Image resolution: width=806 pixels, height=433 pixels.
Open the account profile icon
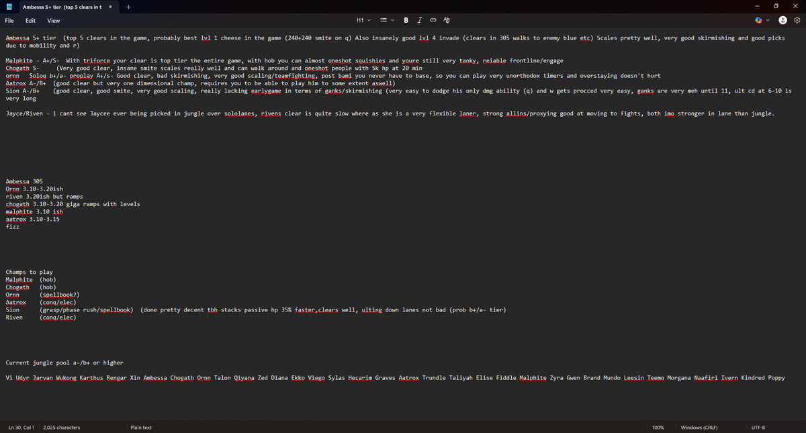pos(784,21)
